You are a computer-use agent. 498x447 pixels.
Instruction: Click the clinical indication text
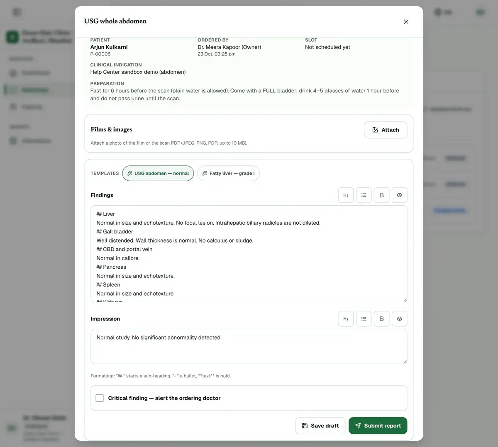tap(138, 72)
